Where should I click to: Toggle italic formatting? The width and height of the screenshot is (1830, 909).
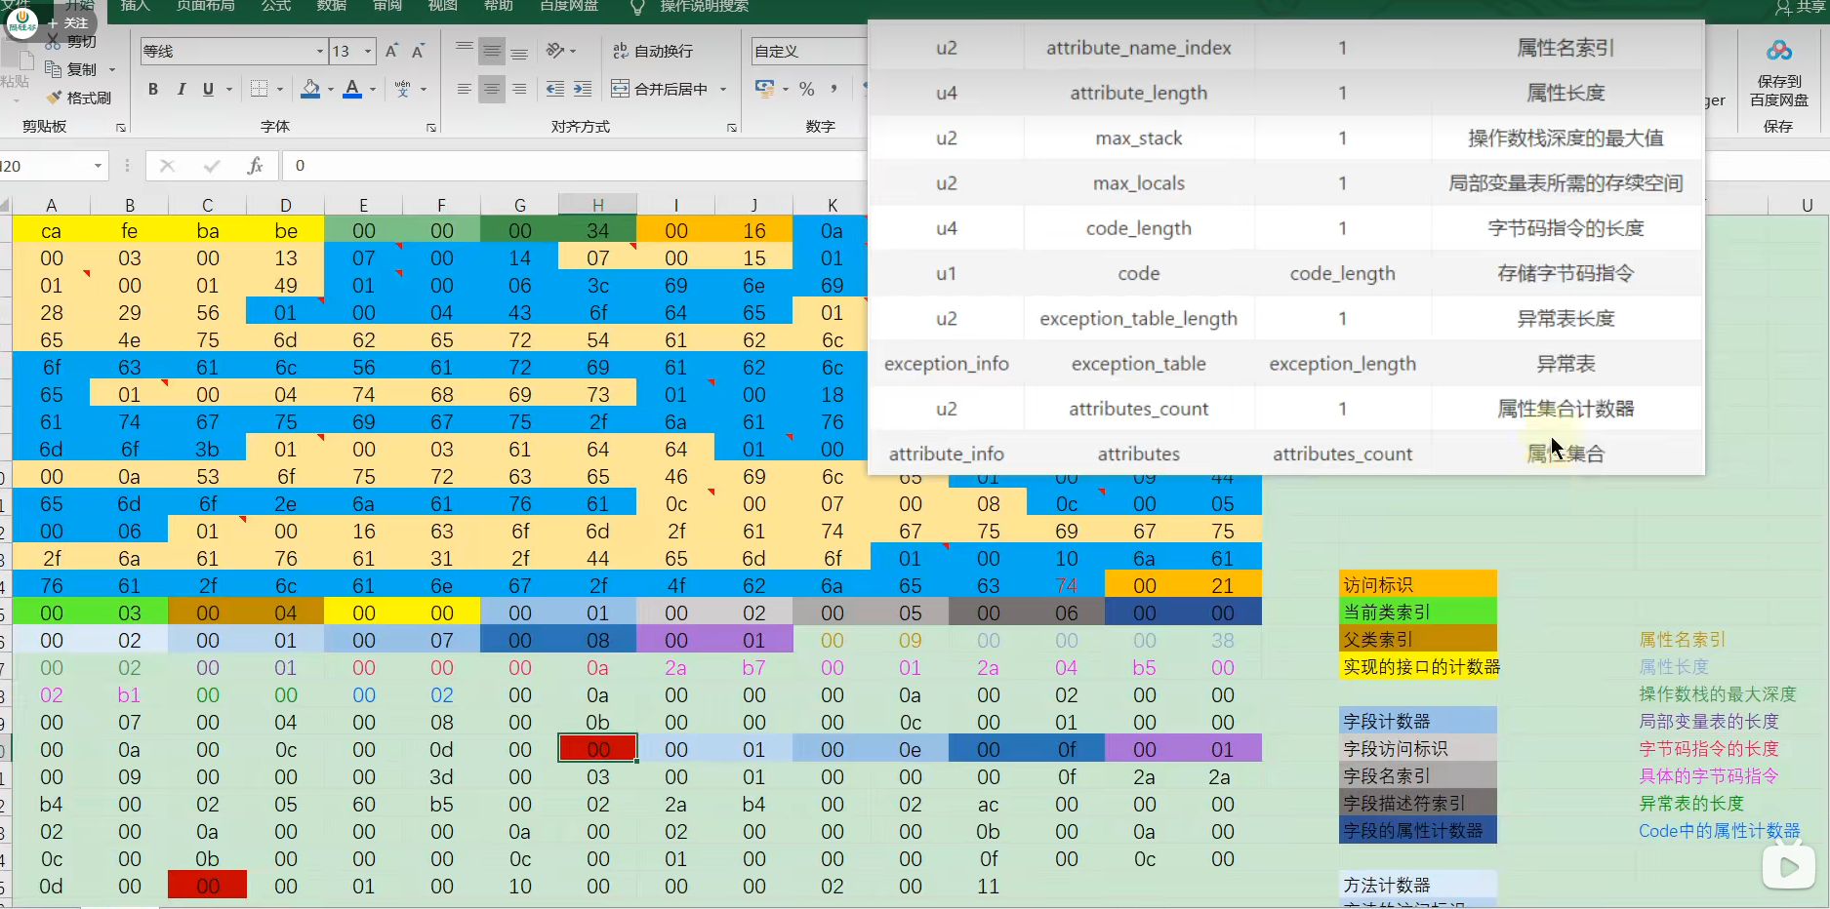[x=181, y=89]
